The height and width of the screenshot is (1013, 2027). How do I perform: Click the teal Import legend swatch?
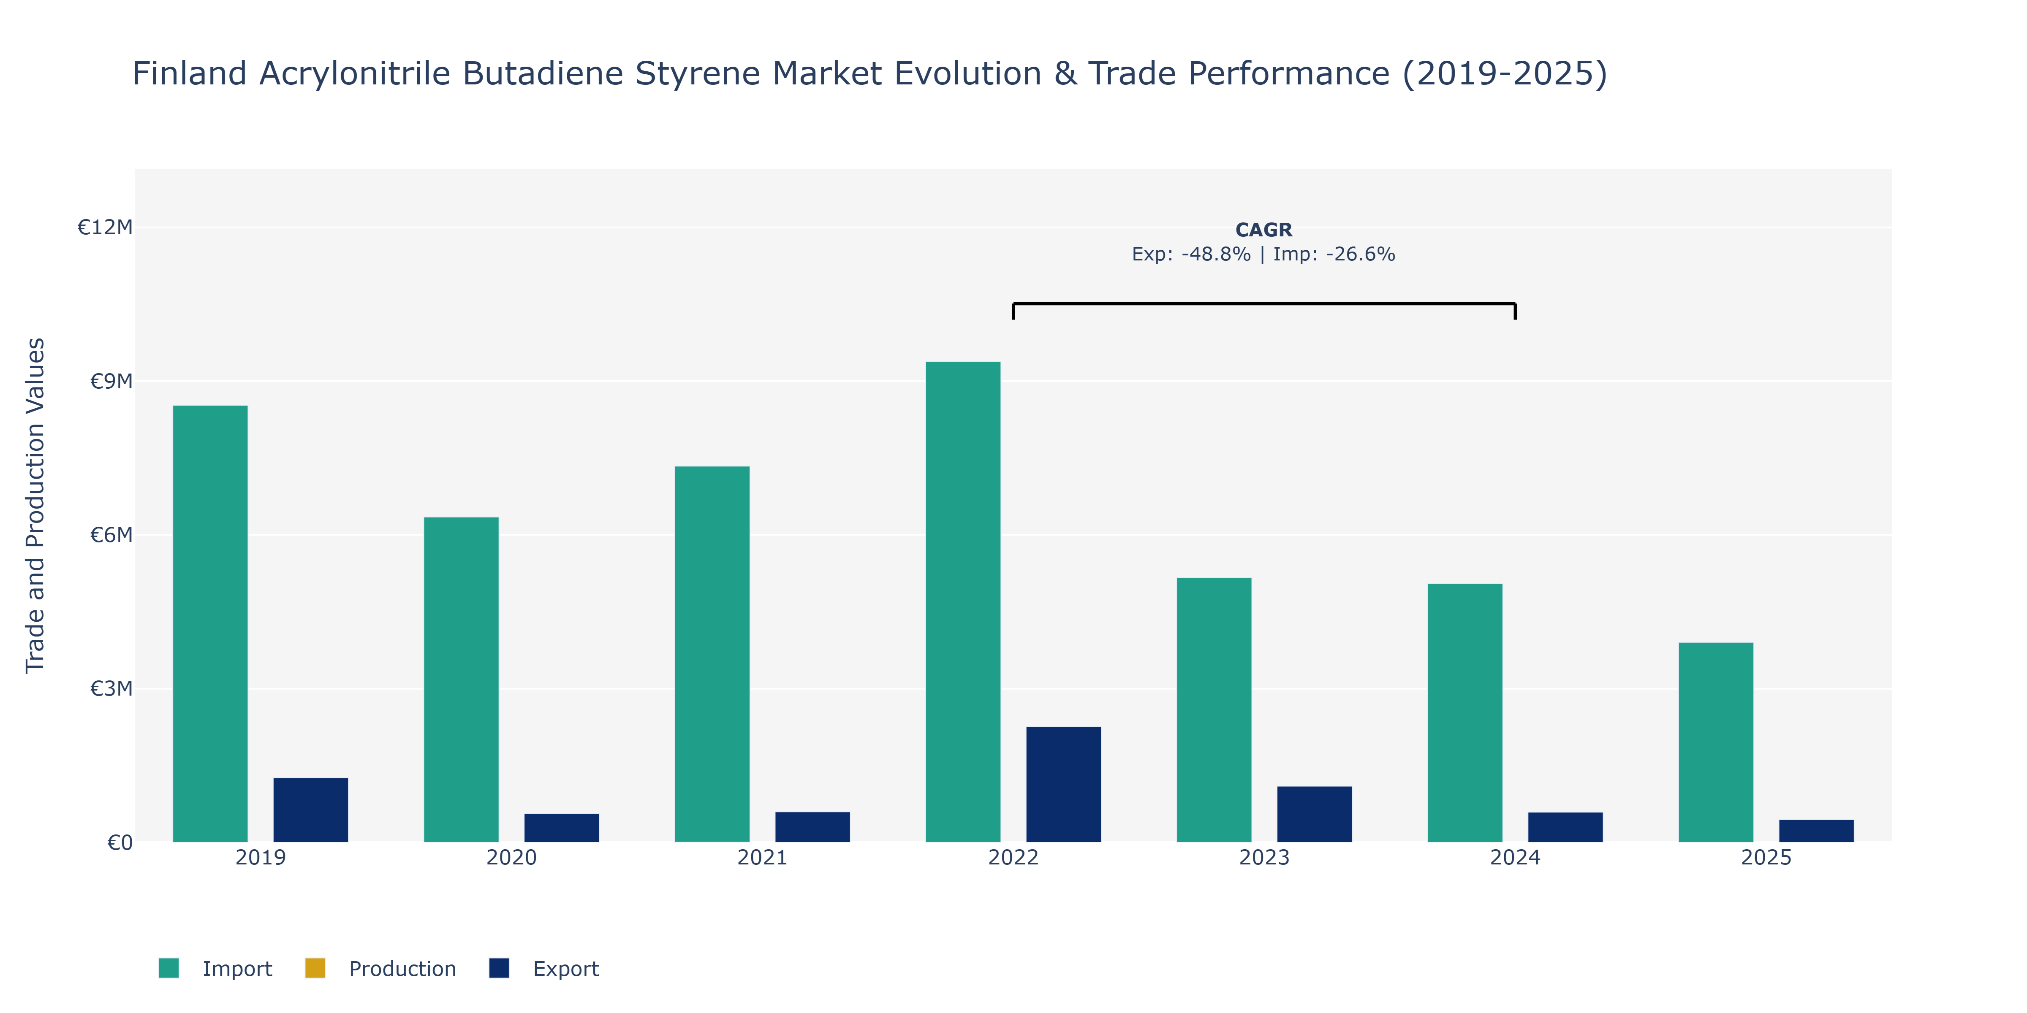click(x=168, y=968)
